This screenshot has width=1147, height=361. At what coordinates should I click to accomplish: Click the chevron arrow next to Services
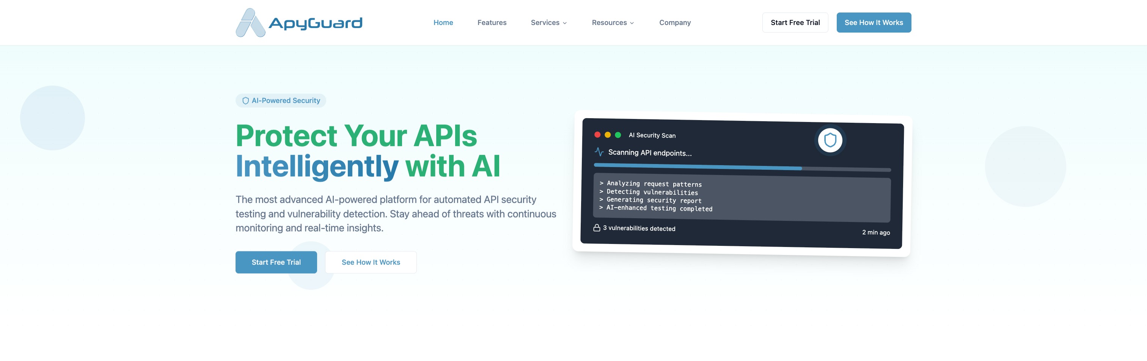click(x=565, y=23)
